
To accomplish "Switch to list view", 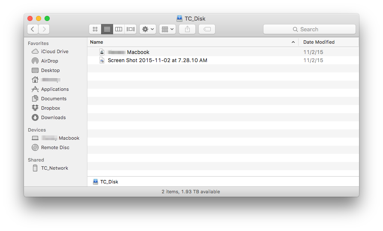I will (x=107, y=29).
